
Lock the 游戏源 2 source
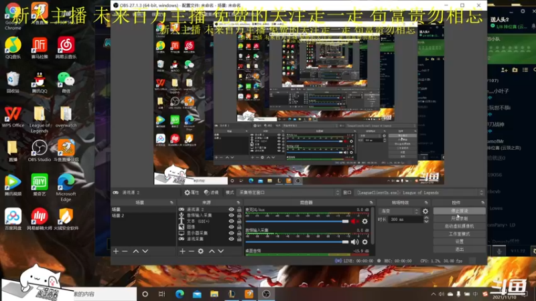tap(239, 209)
